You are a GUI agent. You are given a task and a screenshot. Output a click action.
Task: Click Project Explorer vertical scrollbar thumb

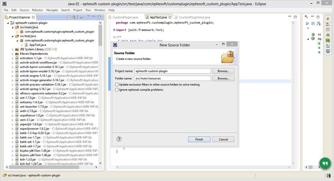100,35
